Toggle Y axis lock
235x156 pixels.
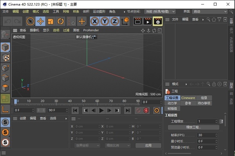(x=105, y=21)
